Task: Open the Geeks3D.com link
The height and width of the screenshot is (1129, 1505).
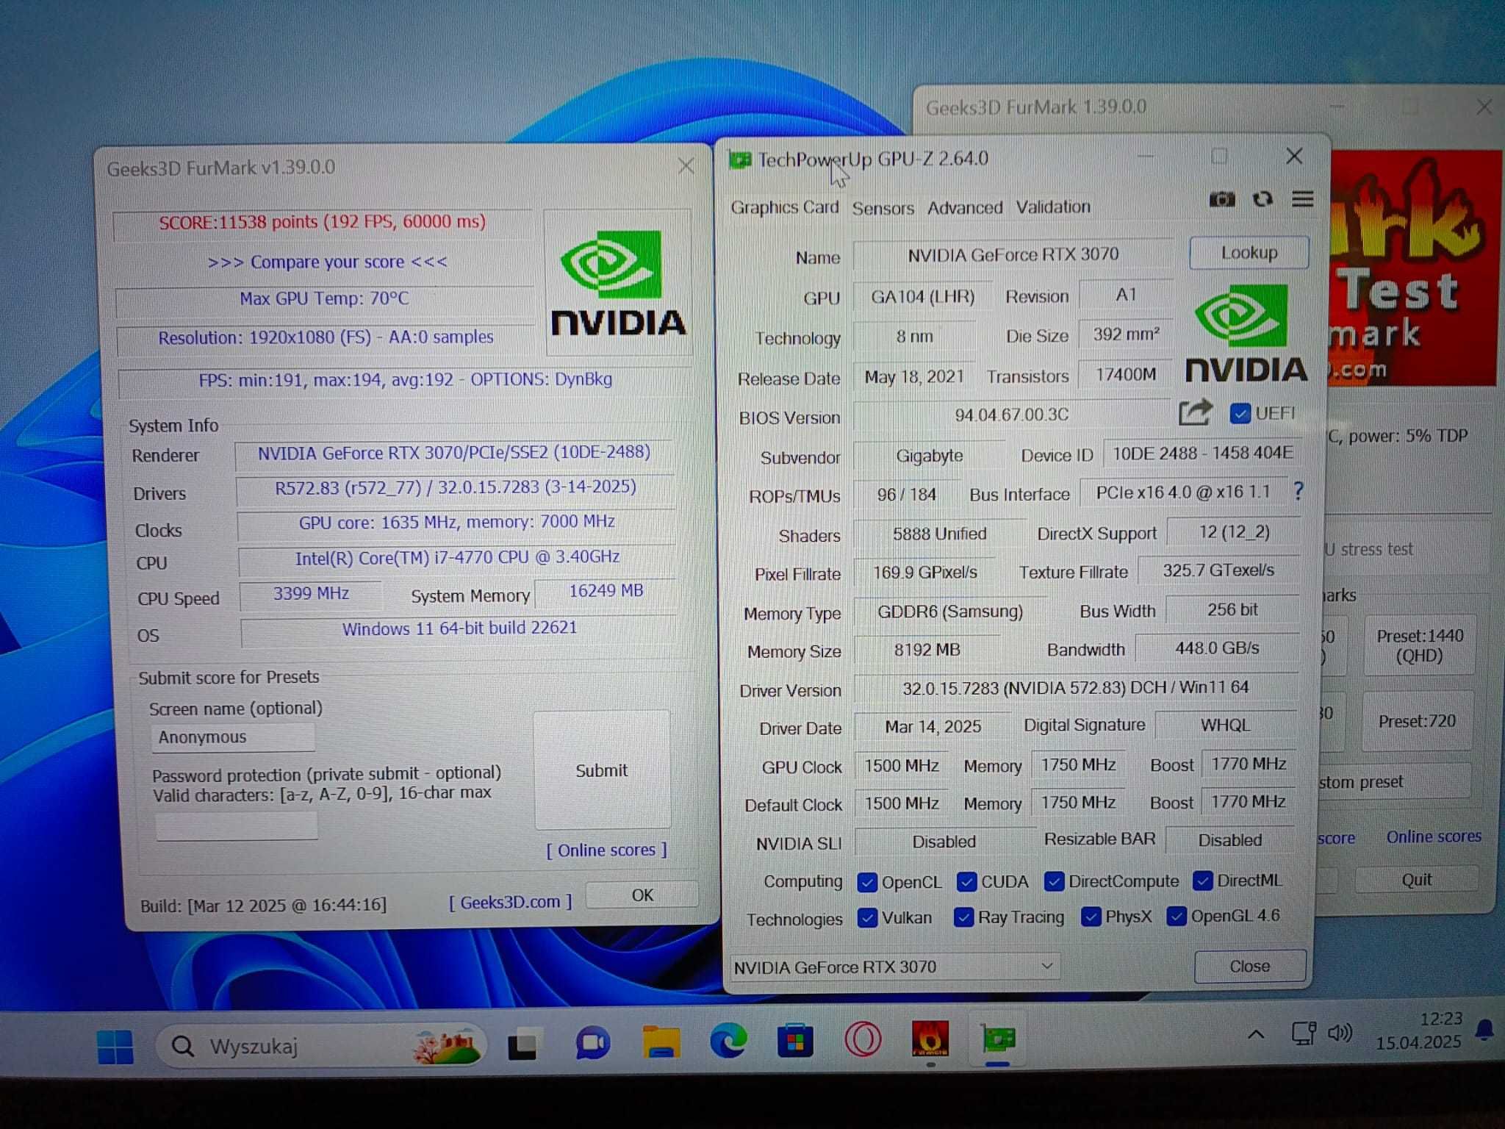Action: coord(511,902)
